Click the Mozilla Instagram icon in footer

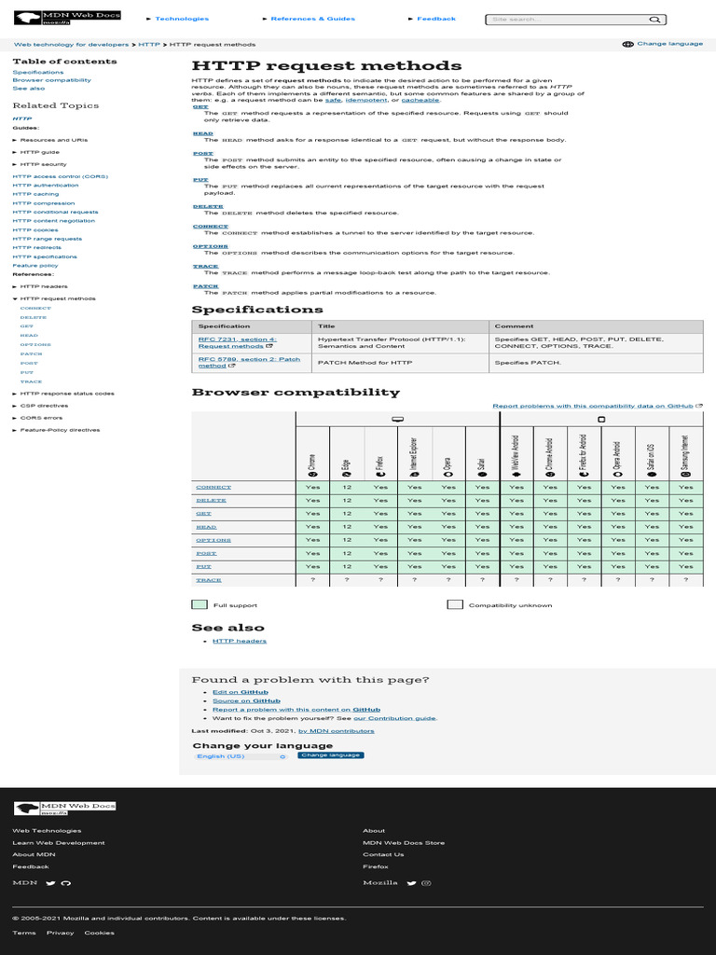pos(426,883)
